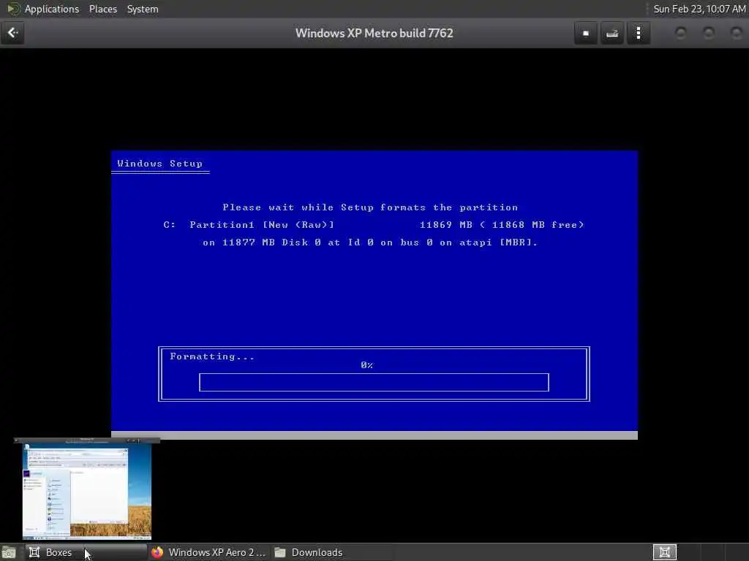
Task: Click the 'C: Partition1 [New (Raw)]' line
Action: point(249,225)
